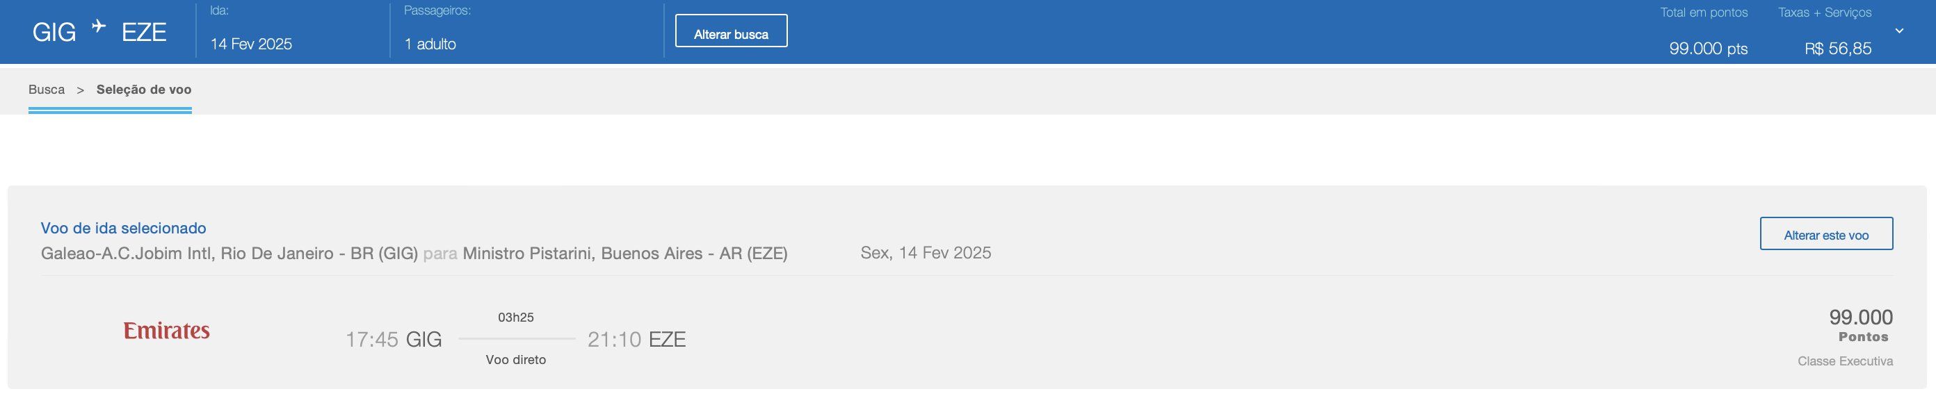Click the Classe Executiva cabin label

click(x=1845, y=361)
